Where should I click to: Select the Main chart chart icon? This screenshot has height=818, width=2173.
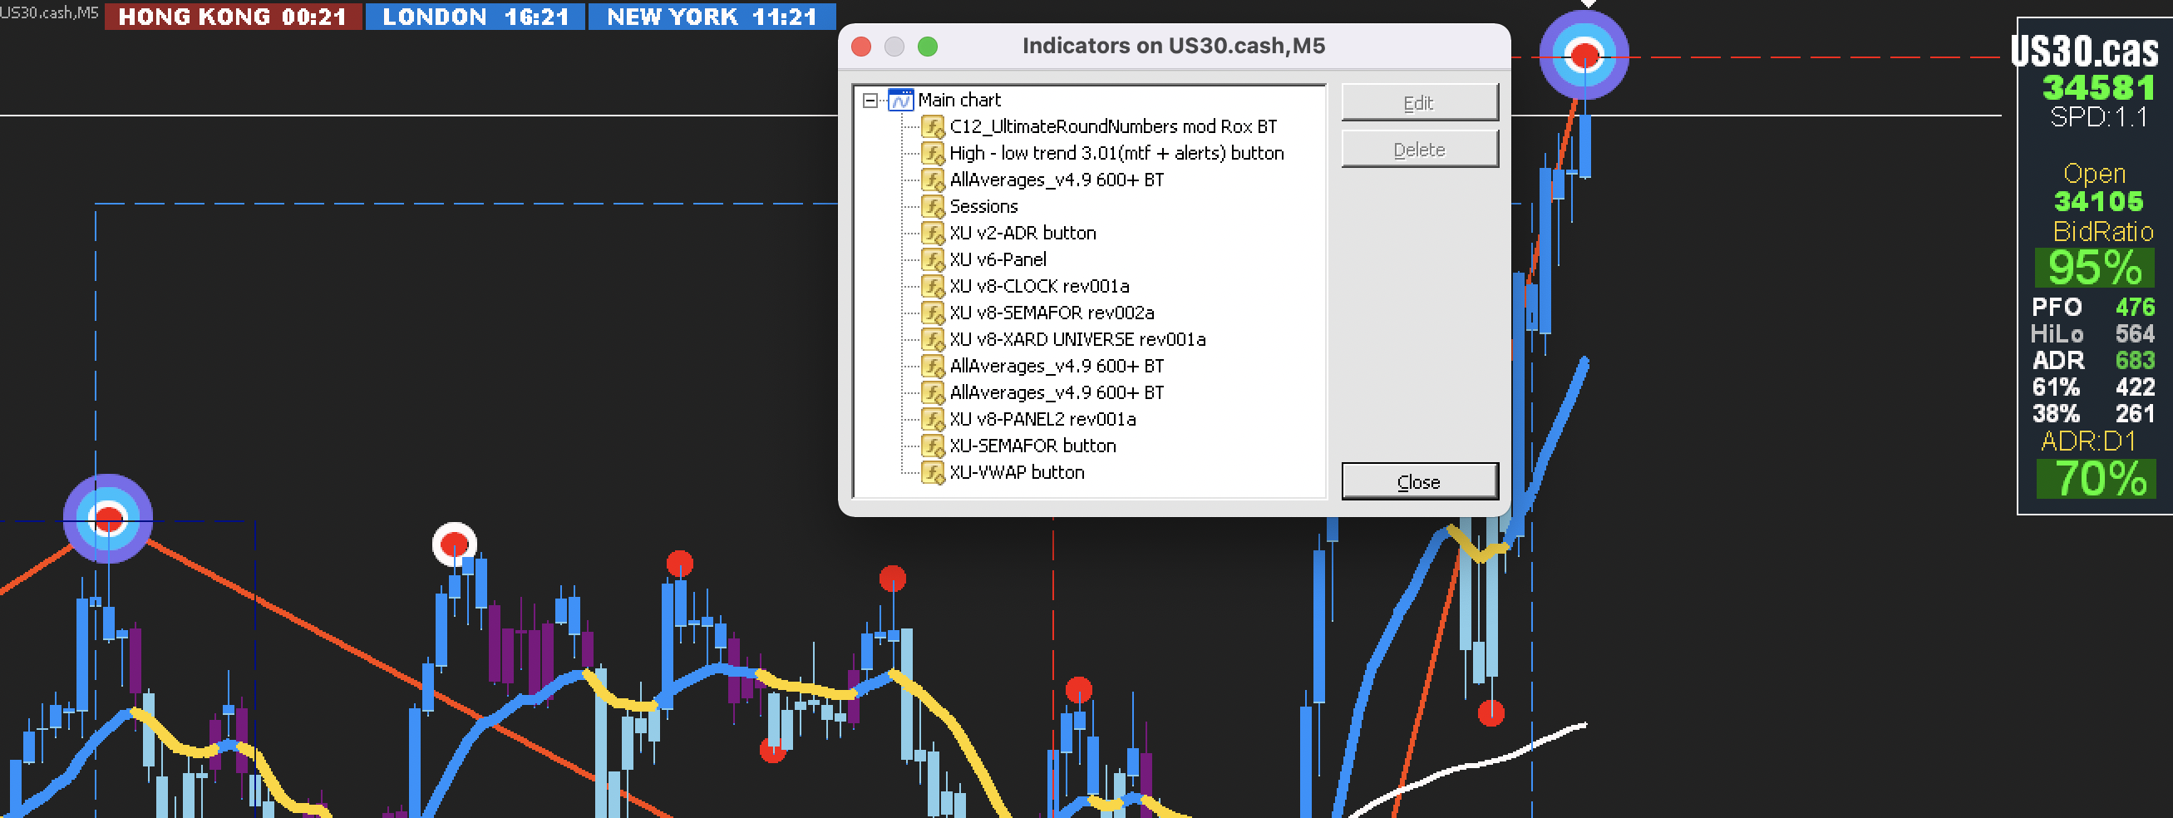coord(901,101)
